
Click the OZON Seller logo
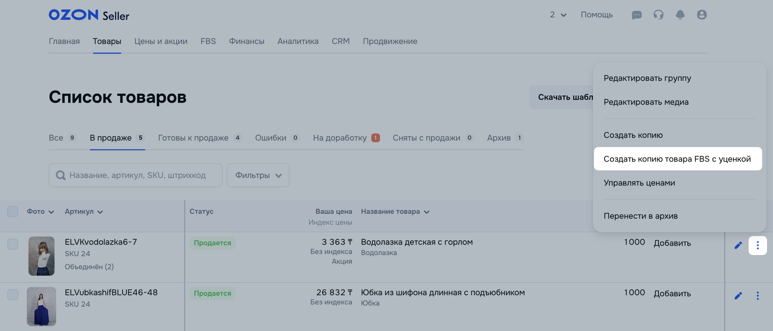pos(89,15)
